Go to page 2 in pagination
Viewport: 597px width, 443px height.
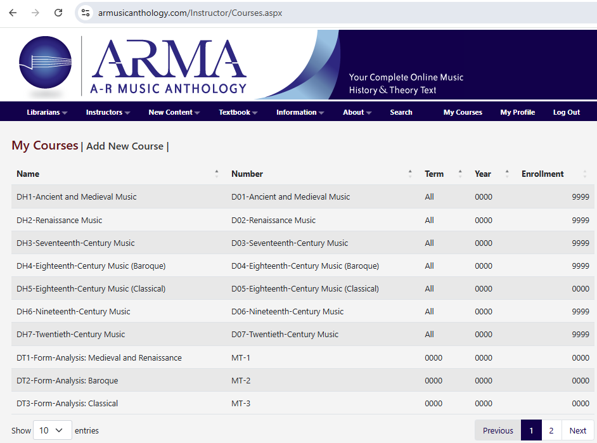click(551, 430)
